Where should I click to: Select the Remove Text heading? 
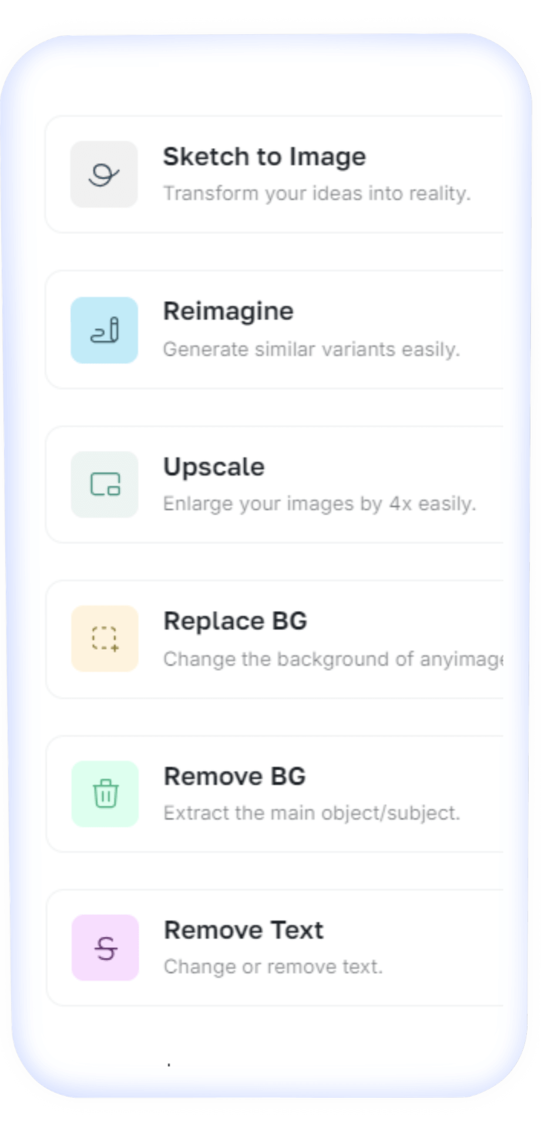(x=243, y=930)
